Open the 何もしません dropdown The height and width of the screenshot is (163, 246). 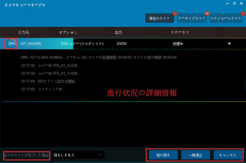(78, 155)
